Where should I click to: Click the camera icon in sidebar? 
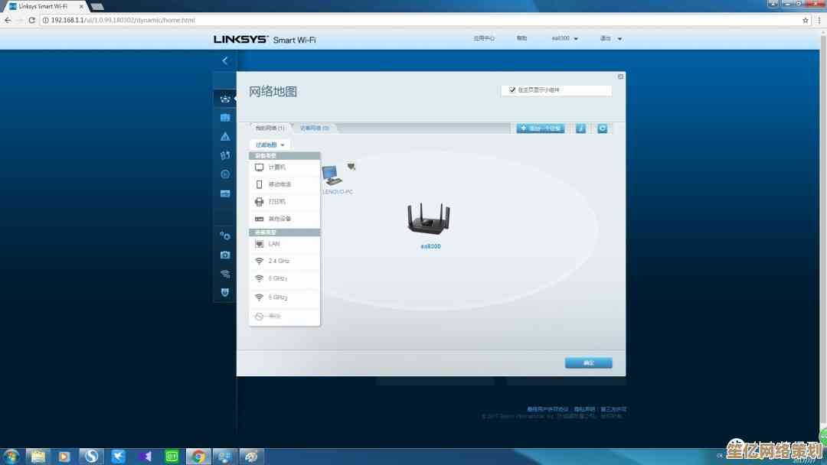(225, 255)
